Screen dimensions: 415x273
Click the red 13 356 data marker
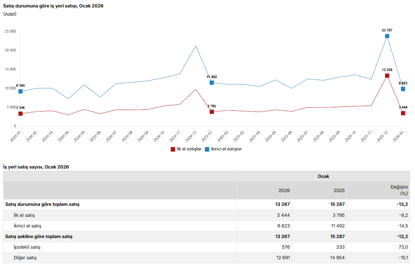(387, 75)
